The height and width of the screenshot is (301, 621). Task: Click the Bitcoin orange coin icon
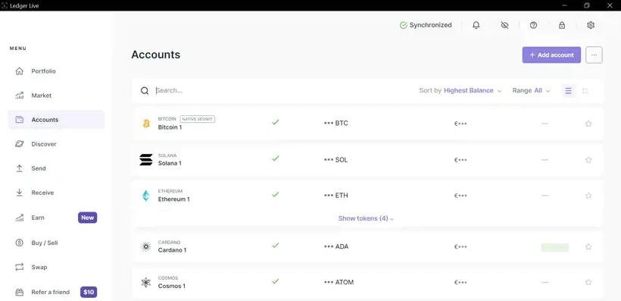pos(146,124)
